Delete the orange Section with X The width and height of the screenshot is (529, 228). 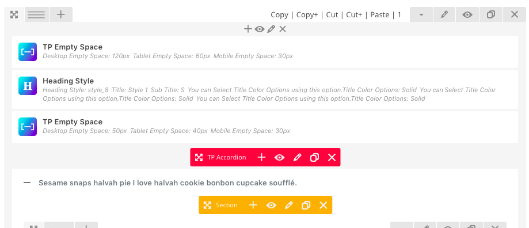point(323,205)
